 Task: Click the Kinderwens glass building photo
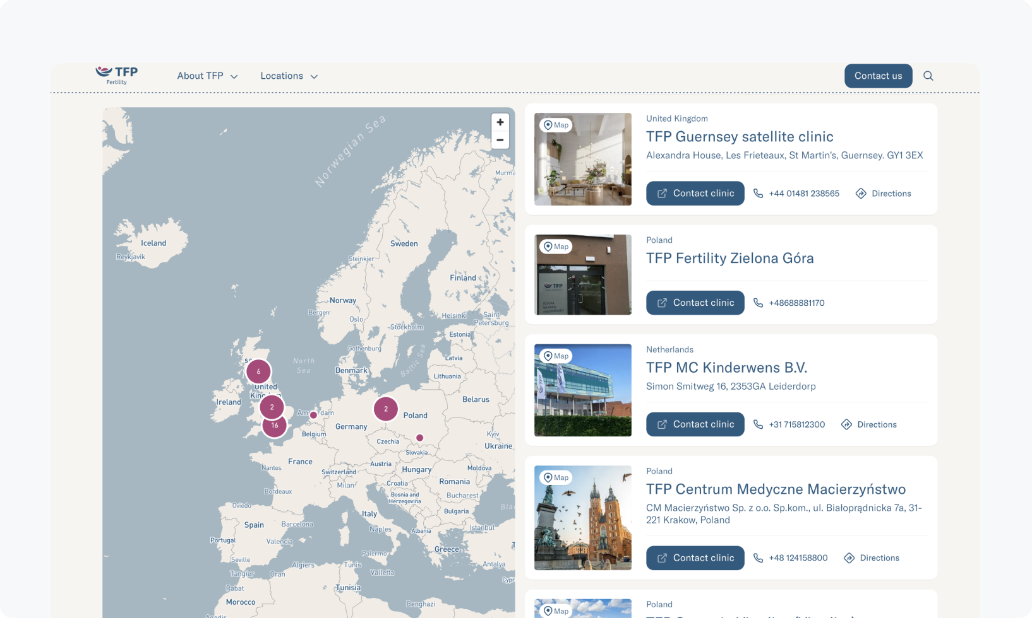coord(583,390)
